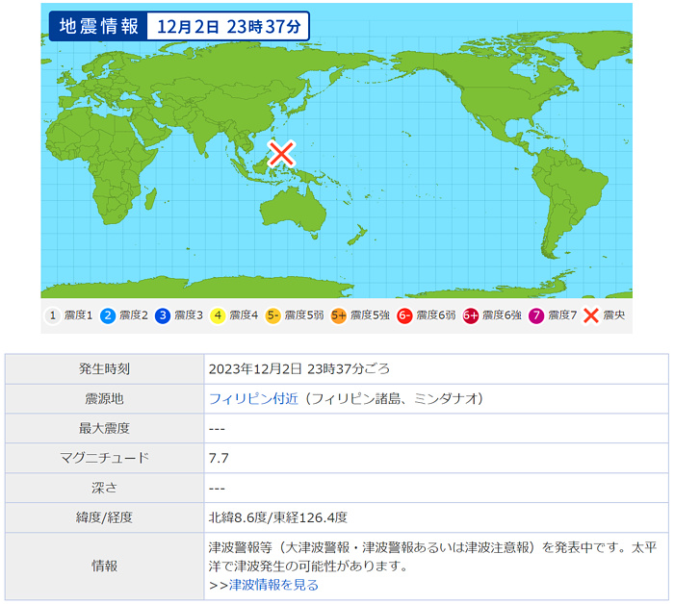
Task: Click the 2023年12月2日 23時37分ごろ value
Action: (299, 369)
